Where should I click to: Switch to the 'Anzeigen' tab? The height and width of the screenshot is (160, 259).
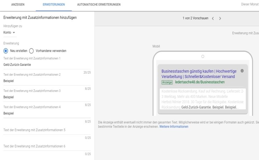pyautogui.click(x=18, y=5)
